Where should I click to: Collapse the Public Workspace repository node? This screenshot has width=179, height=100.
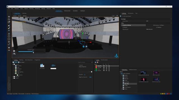(121, 74)
